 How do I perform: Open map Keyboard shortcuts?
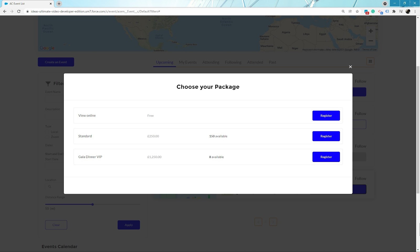(313, 50)
